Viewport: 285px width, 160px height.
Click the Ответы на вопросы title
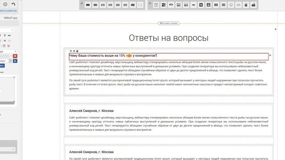[x=169, y=38]
